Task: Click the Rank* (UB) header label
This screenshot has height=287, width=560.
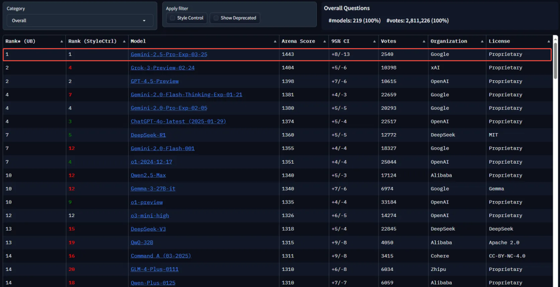Action: click(x=20, y=41)
